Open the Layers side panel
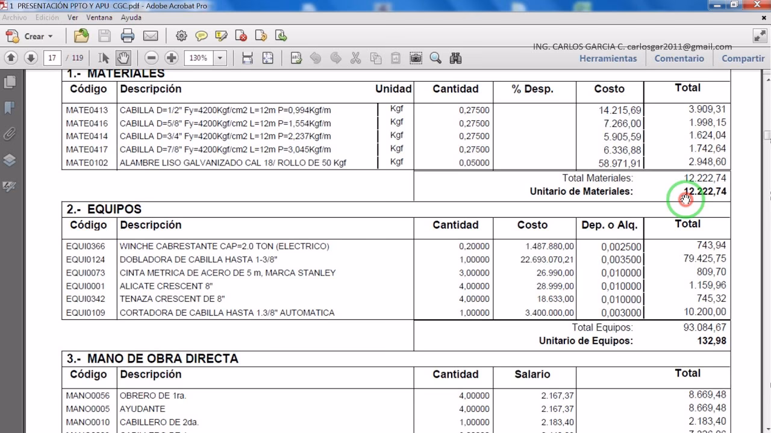The image size is (771, 433). (x=10, y=160)
